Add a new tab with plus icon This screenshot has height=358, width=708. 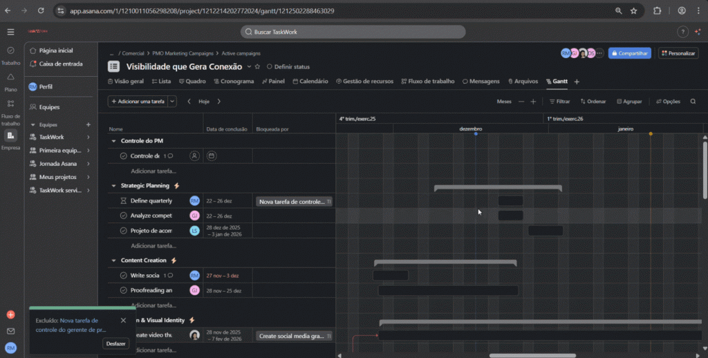pyautogui.click(x=577, y=82)
